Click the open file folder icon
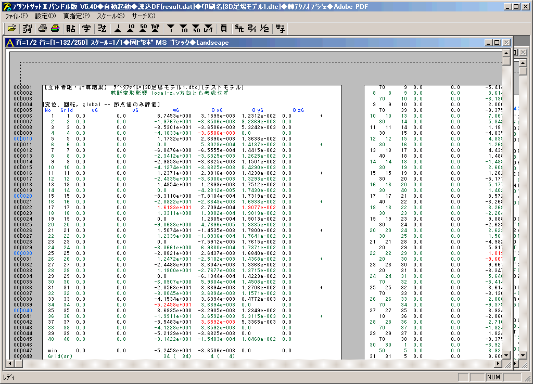533x384 pixels. tap(12, 29)
